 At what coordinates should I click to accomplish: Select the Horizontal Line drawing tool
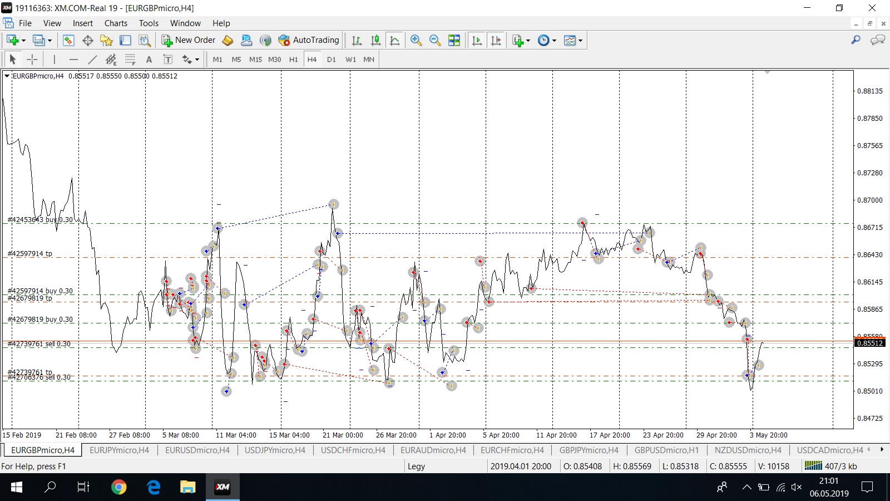click(73, 59)
